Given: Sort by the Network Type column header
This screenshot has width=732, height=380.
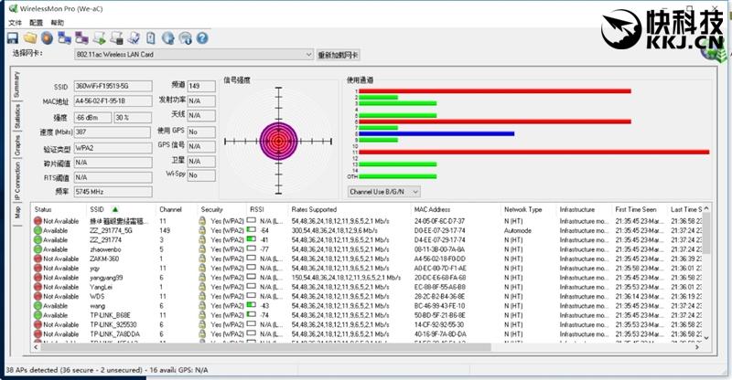Looking at the screenshot, I should click(x=522, y=209).
